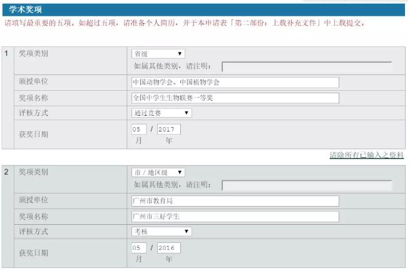Select the 全国中学生生物联赛一等奖 award name field
This screenshot has width=410, height=273.
coord(235,98)
